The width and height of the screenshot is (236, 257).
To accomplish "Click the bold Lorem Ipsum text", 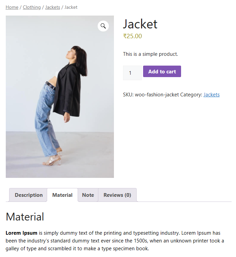I will pos(21,233).
